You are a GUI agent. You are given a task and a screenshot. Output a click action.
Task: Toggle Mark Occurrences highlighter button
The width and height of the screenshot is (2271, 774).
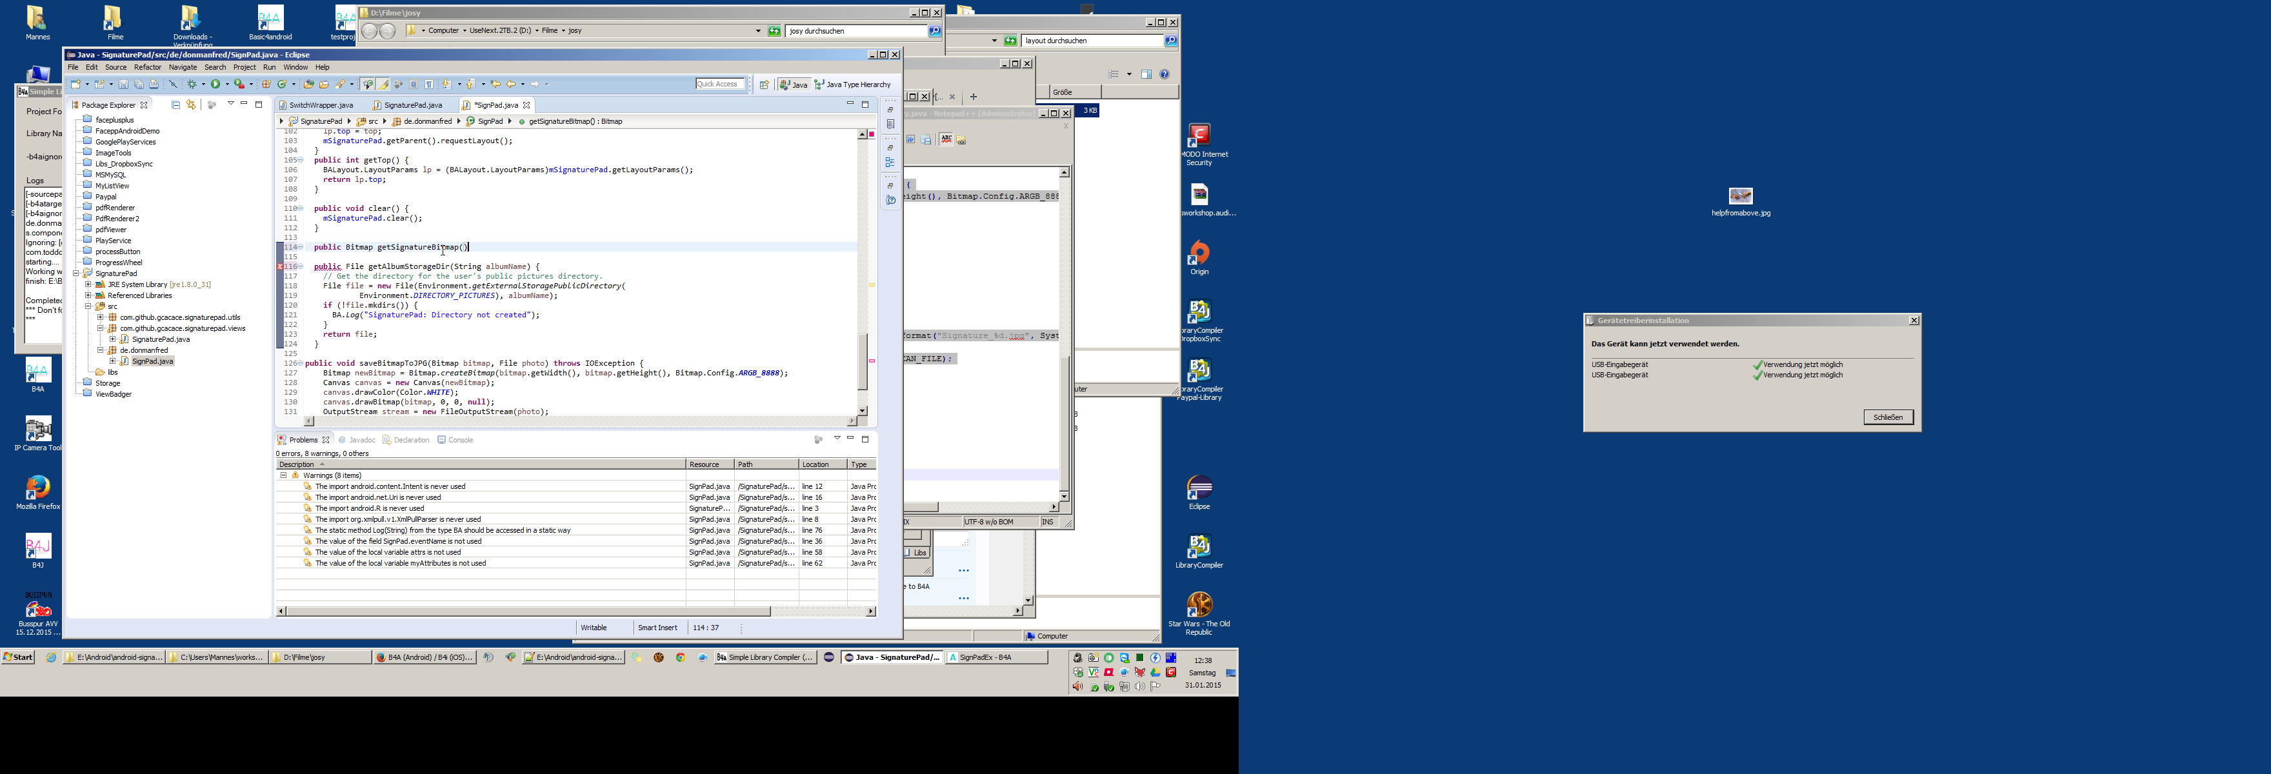click(383, 84)
